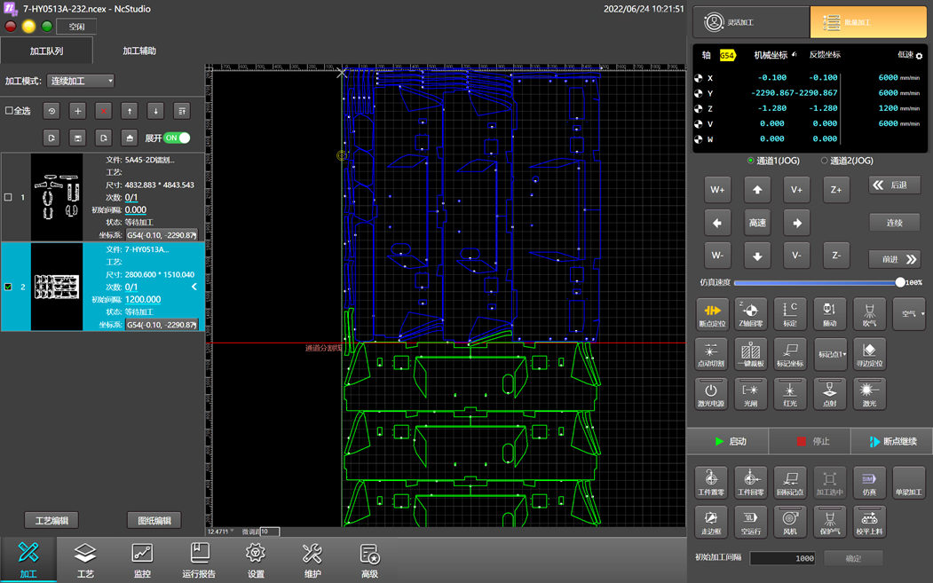Run the 走边框 frame trace

point(710,521)
